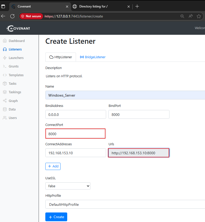This screenshot has width=205, height=222.
Task: Click the browser back arrow
Action: point(3,16)
